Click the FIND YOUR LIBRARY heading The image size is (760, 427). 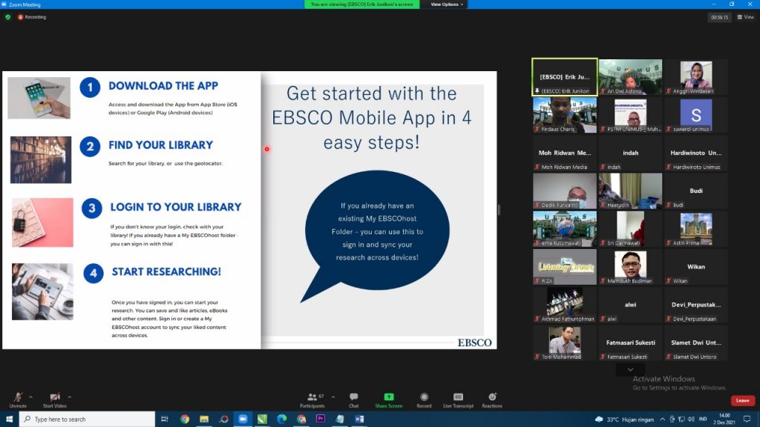click(160, 145)
